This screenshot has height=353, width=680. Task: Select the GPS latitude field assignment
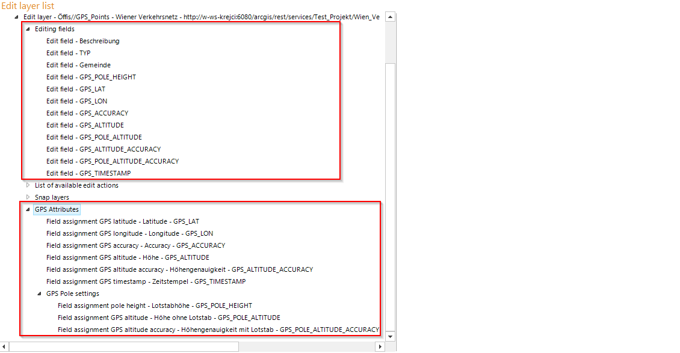tap(122, 221)
